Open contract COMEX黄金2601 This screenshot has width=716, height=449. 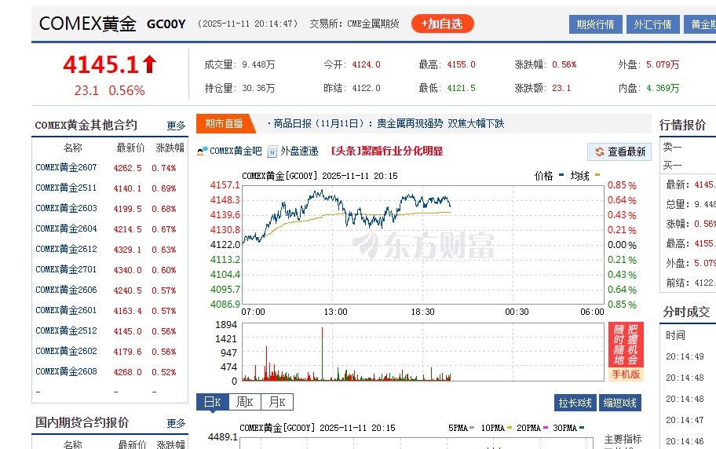tap(66, 310)
